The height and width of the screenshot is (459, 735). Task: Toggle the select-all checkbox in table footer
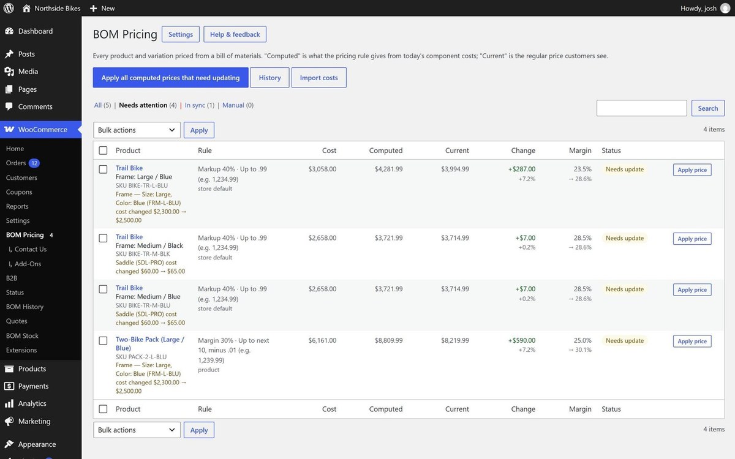[x=103, y=409]
